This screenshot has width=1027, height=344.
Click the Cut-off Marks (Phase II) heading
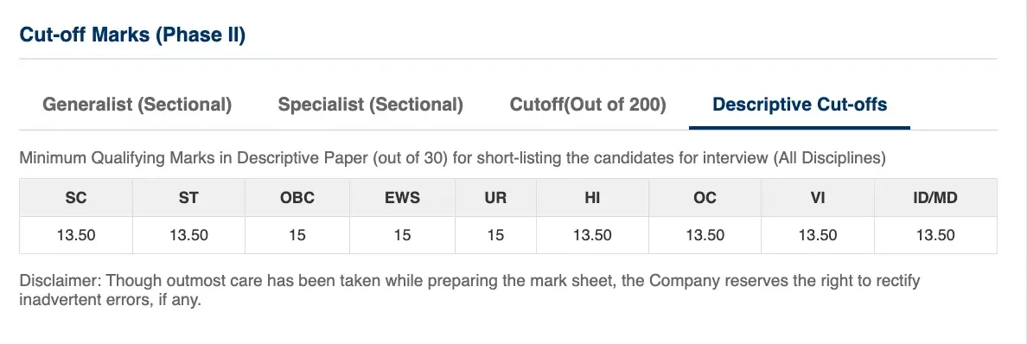[132, 34]
